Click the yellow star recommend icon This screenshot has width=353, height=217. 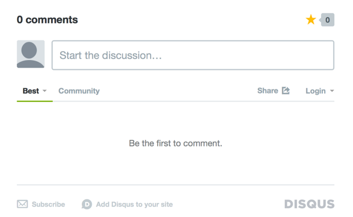[x=311, y=19]
